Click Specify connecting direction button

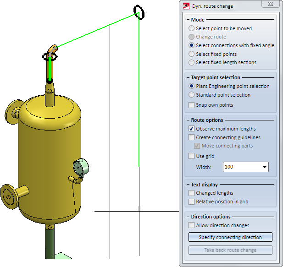pyautogui.click(x=230, y=237)
